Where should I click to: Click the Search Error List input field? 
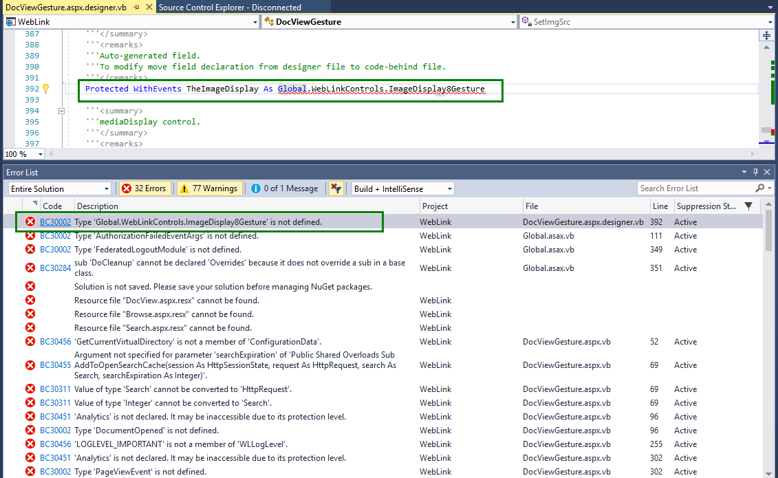point(695,188)
